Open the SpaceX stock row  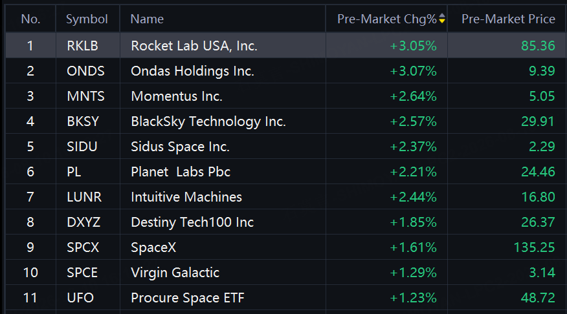click(x=285, y=247)
